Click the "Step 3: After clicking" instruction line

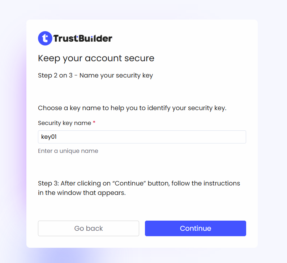tap(139, 183)
